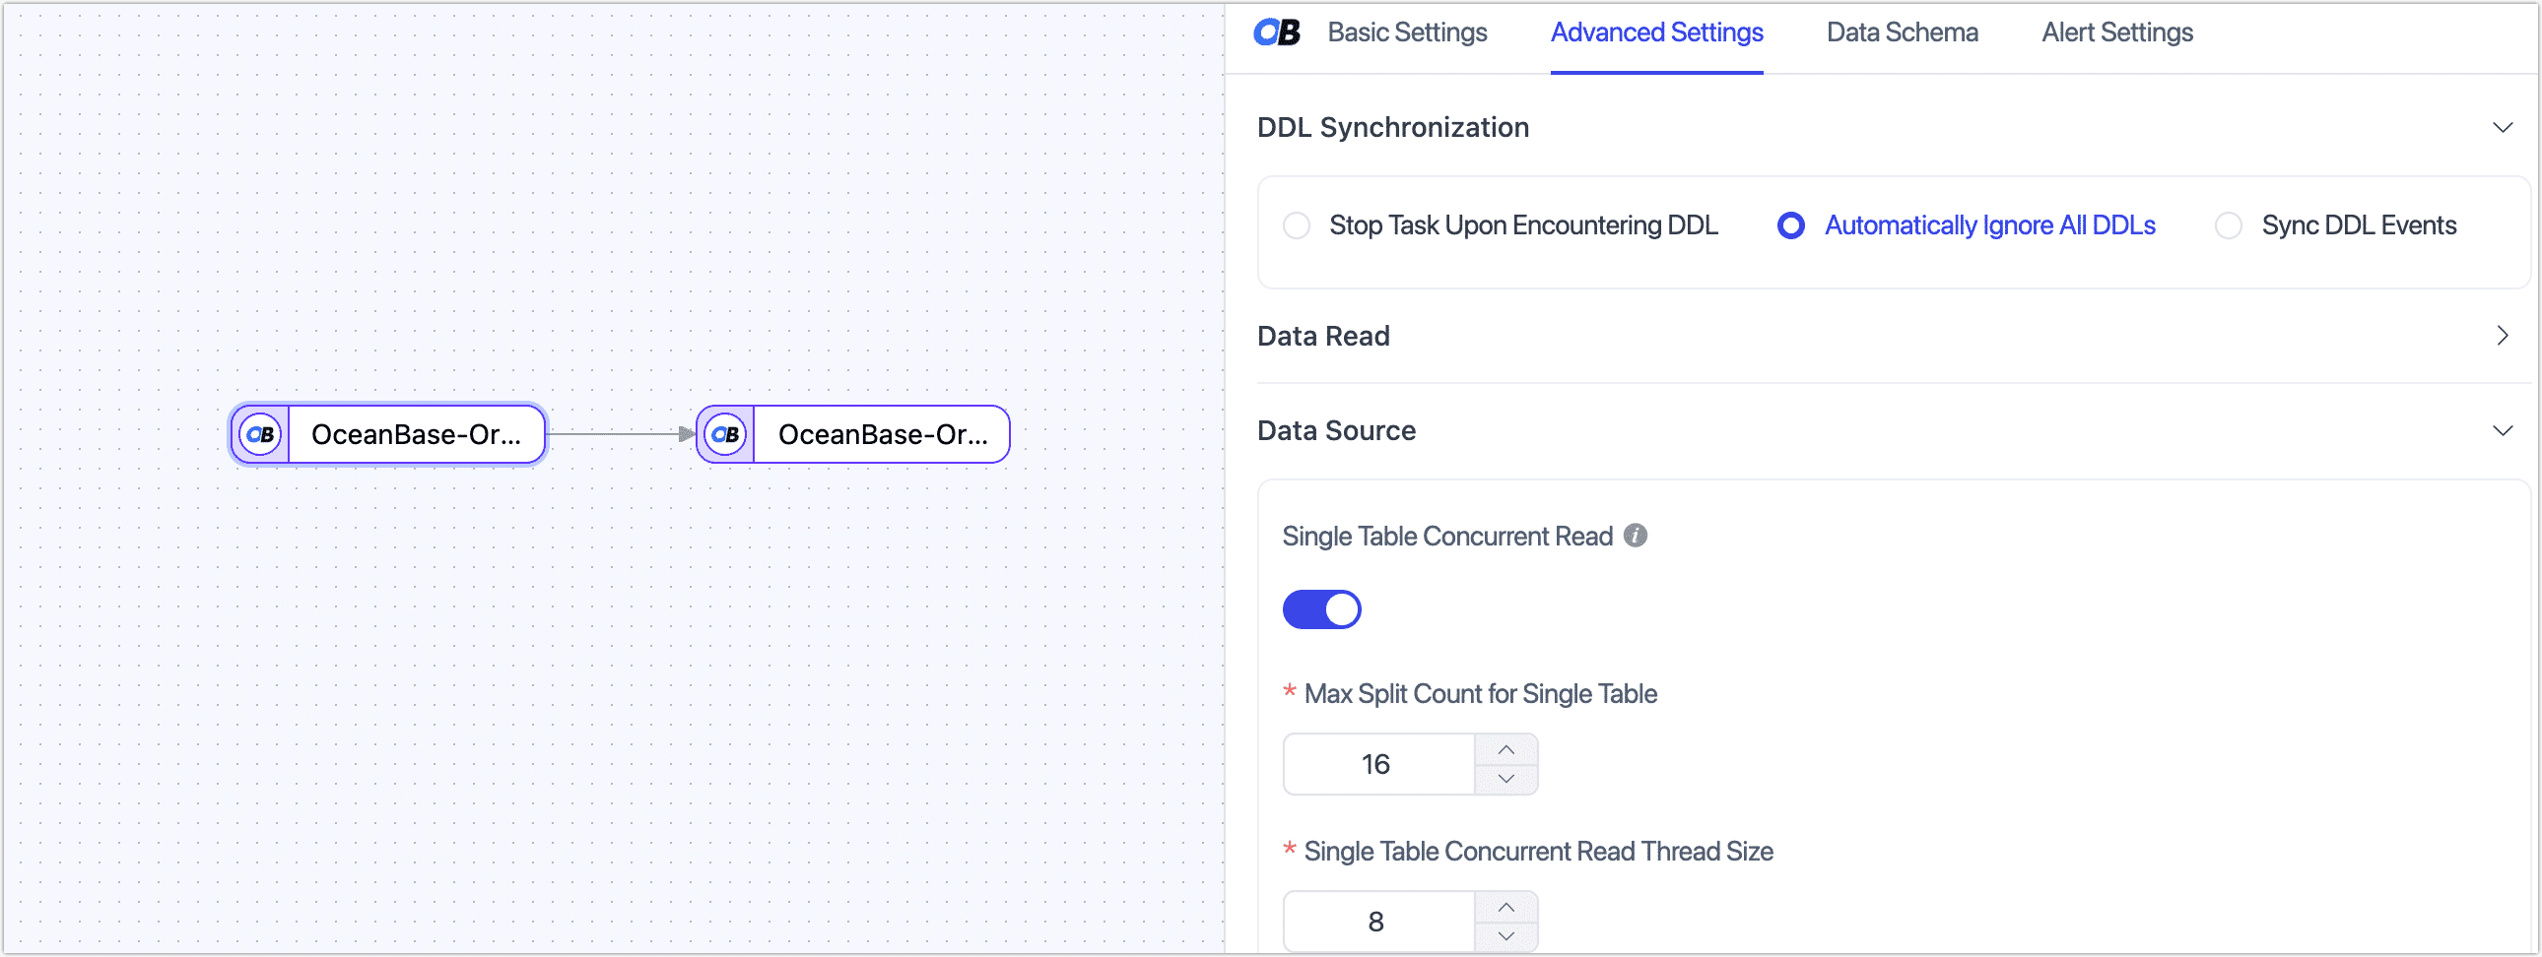The width and height of the screenshot is (2542, 957).
Task: Select the Sync DDL Events option
Action: 2230,224
